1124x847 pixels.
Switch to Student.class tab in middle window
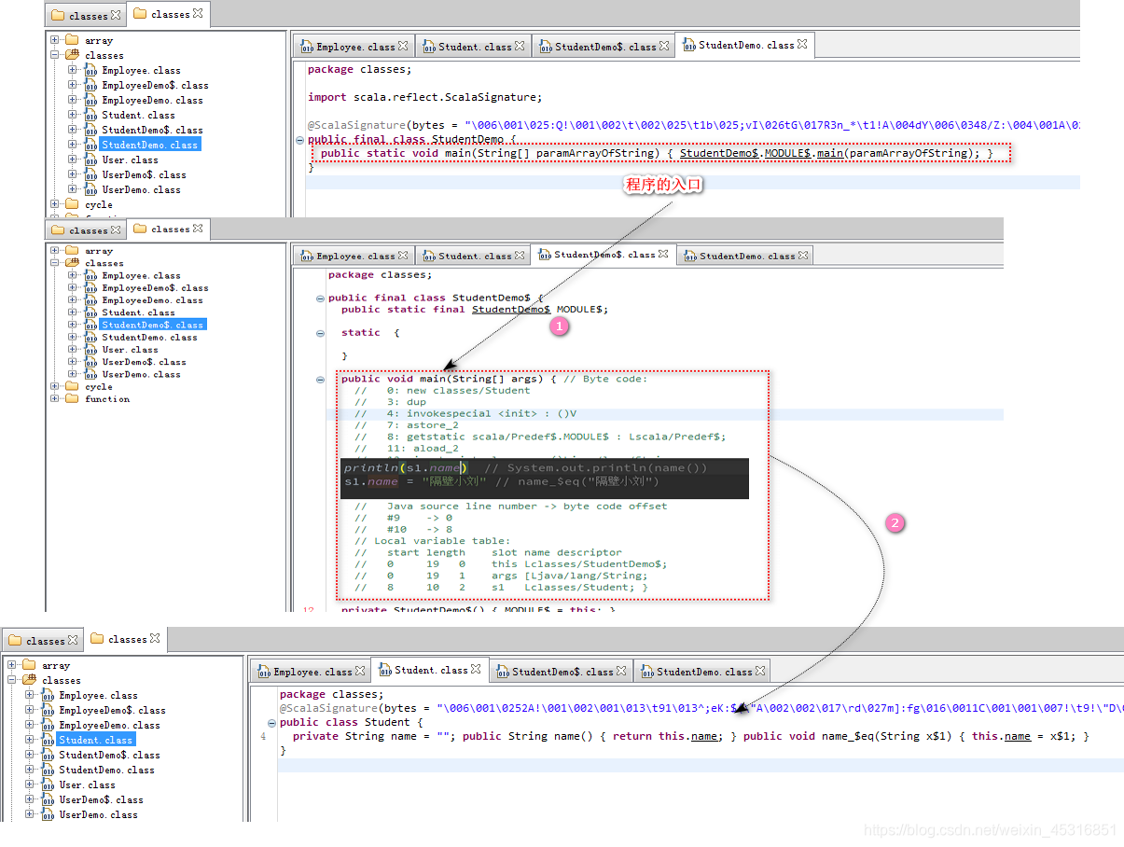pyautogui.click(x=474, y=256)
